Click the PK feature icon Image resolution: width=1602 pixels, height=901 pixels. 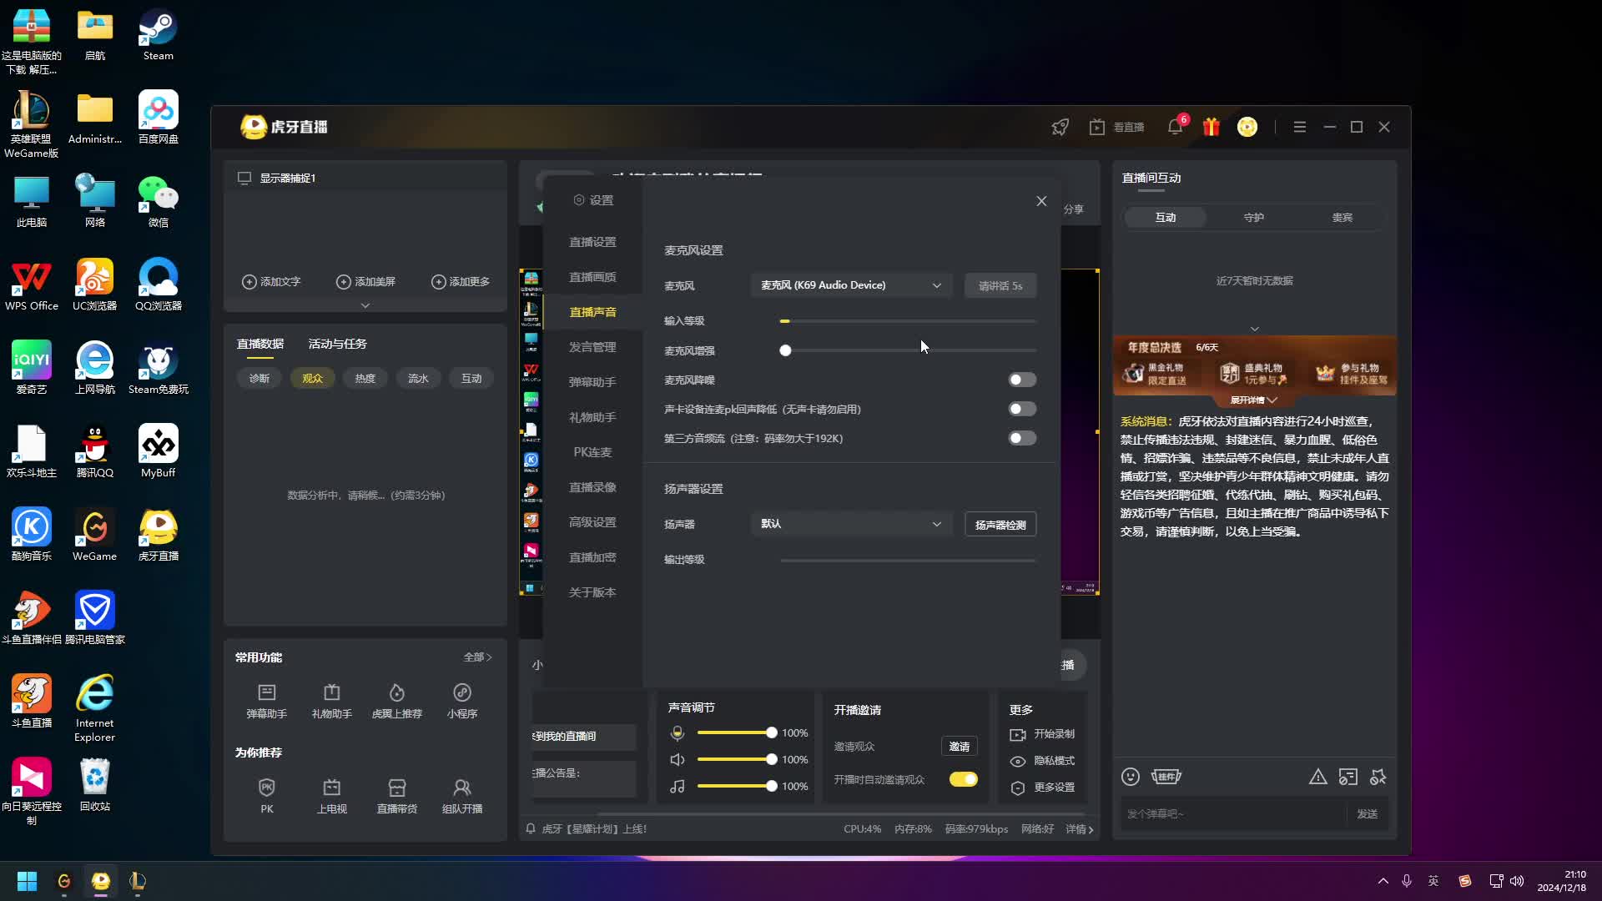click(x=267, y=788)
